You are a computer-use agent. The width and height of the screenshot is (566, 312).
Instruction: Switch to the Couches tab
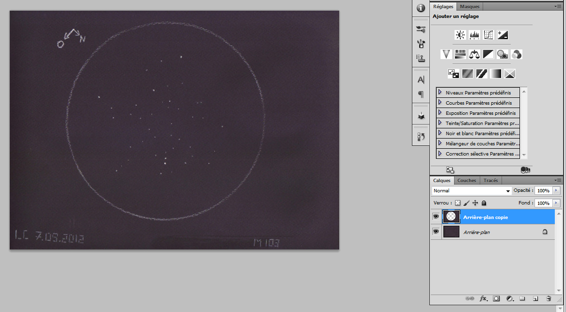(x=467, y=180)
